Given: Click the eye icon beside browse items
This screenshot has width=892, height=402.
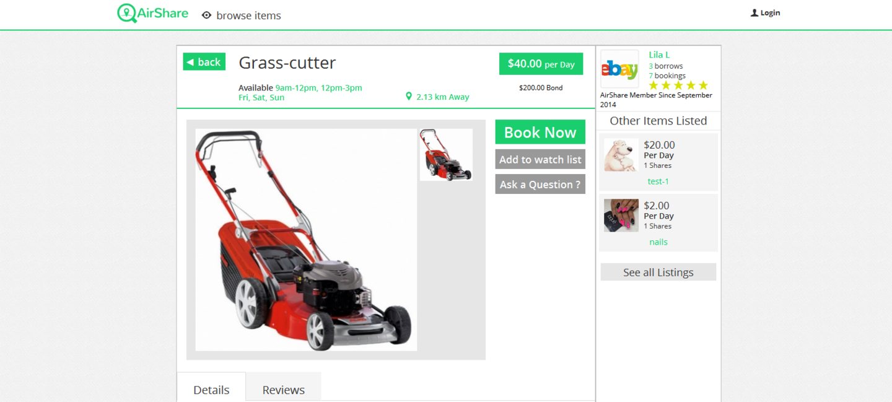Looking at the screenshot, I should (207, 15).
